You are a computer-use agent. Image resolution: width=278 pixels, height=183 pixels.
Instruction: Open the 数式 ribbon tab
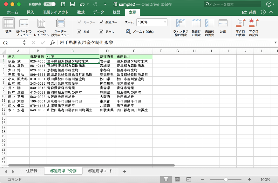81,12
